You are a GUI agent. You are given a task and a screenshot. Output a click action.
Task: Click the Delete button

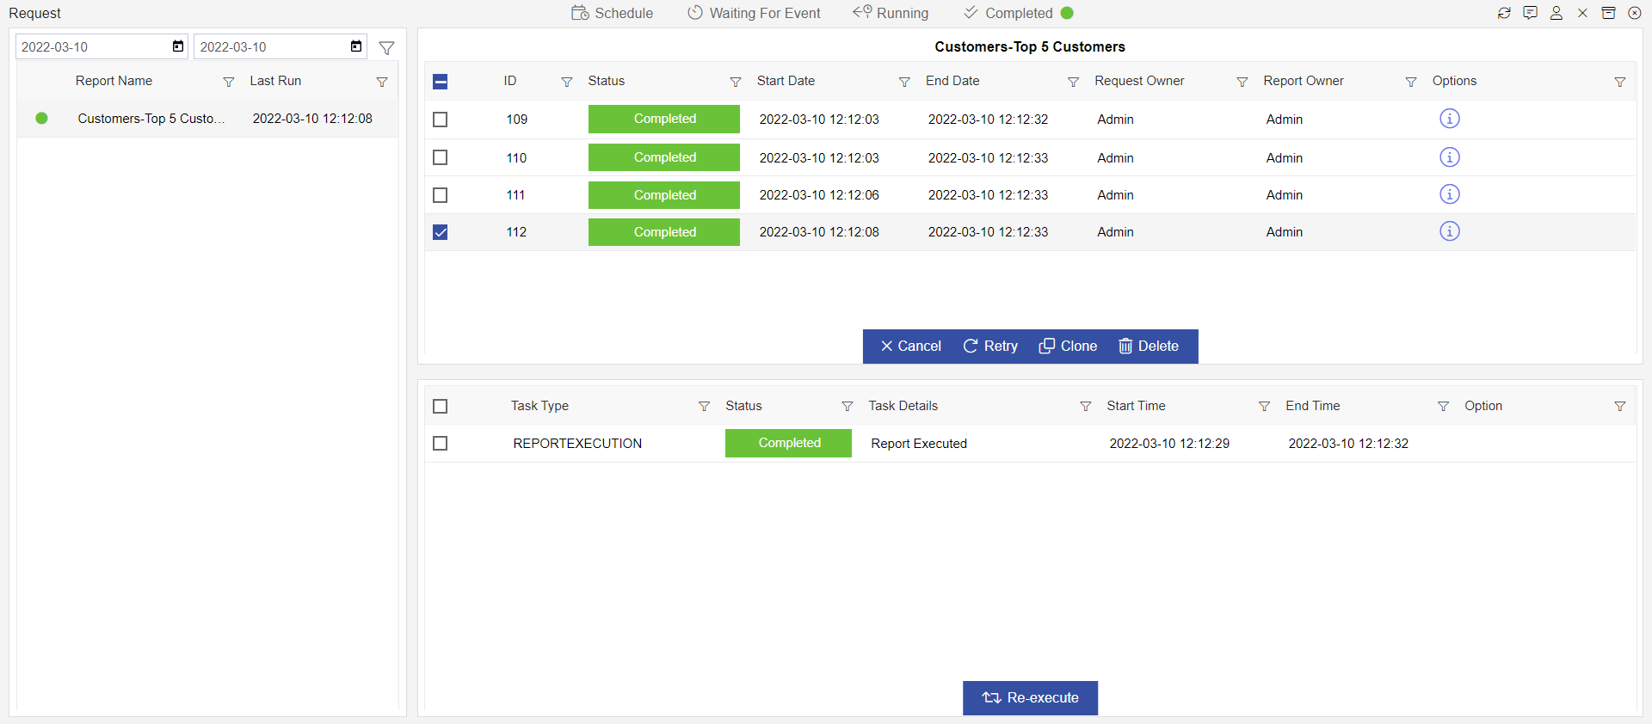pyautogui.click(x=1149, y=346)
